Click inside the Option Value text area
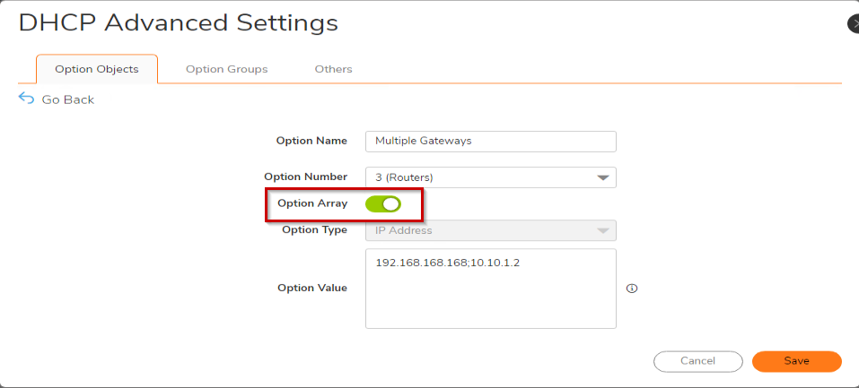This screenshot has height=388, width=859. pyautogui.click(x=490, y=296)
